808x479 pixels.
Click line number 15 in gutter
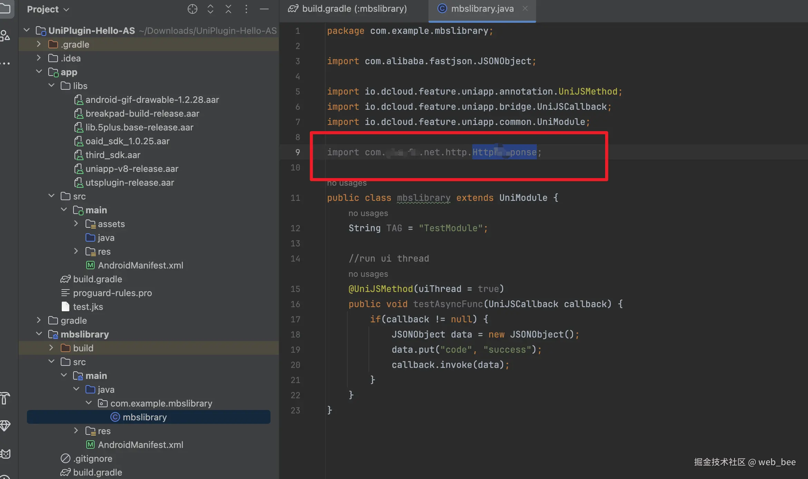(x=295, y=289)
